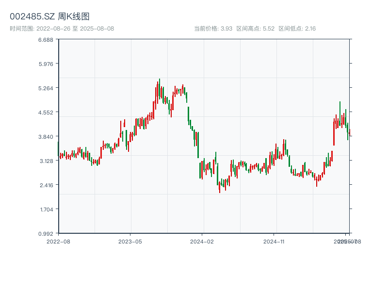Click the 002485.SZ 周K线图 chart title

pos(49,17)
